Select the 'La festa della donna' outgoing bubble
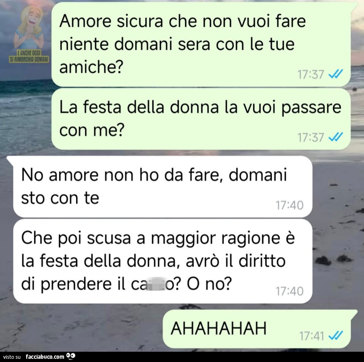 (201, 119)
